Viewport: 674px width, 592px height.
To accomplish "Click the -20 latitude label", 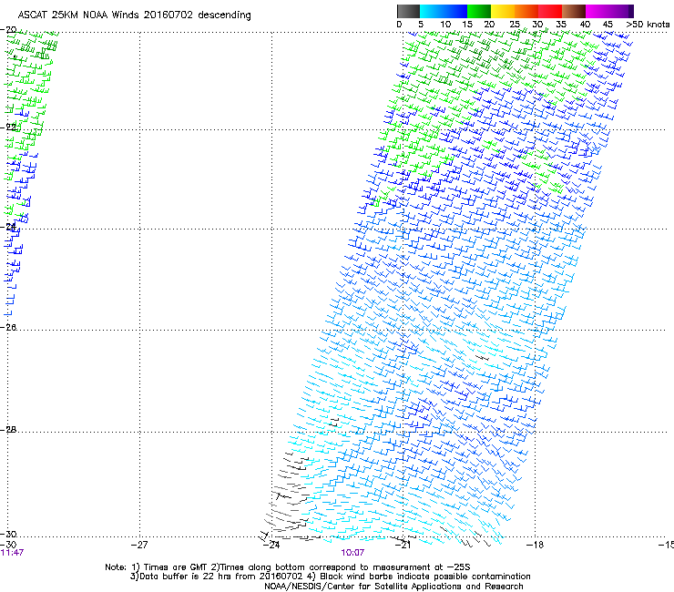I will tap(8, 30).
